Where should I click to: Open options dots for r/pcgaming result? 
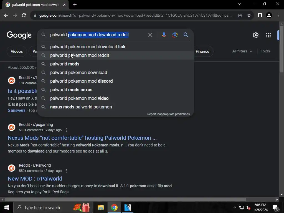pyautogui.click(x=66, y=130)
